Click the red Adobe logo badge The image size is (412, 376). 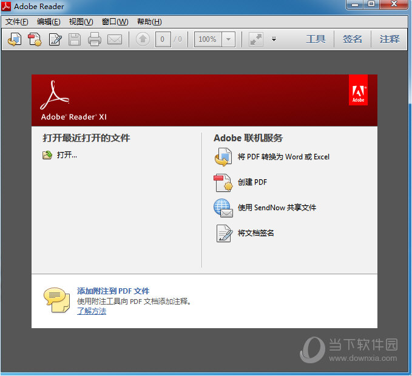(358, 90)
